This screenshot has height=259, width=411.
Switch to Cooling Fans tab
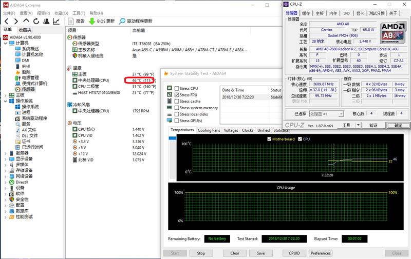[209, 130]
